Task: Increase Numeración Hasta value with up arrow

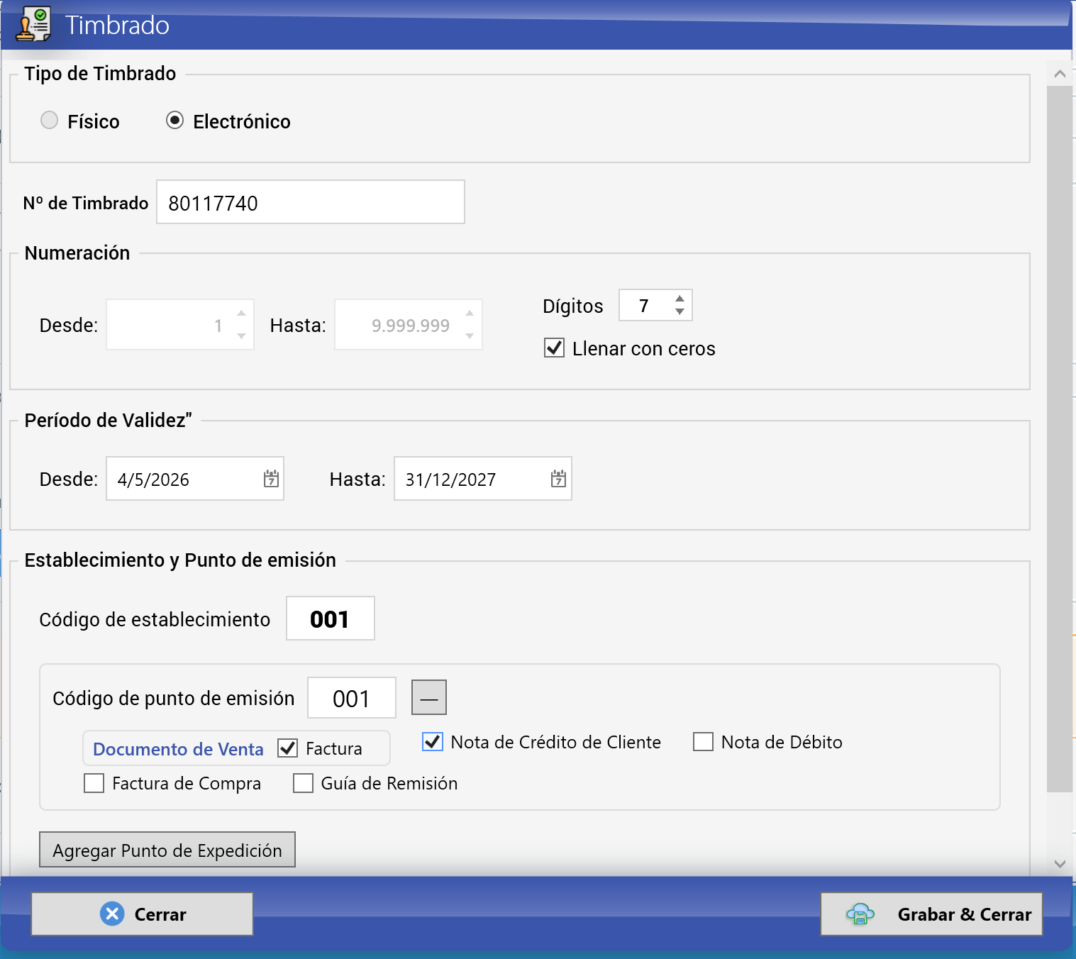Action: coord(470,313)
